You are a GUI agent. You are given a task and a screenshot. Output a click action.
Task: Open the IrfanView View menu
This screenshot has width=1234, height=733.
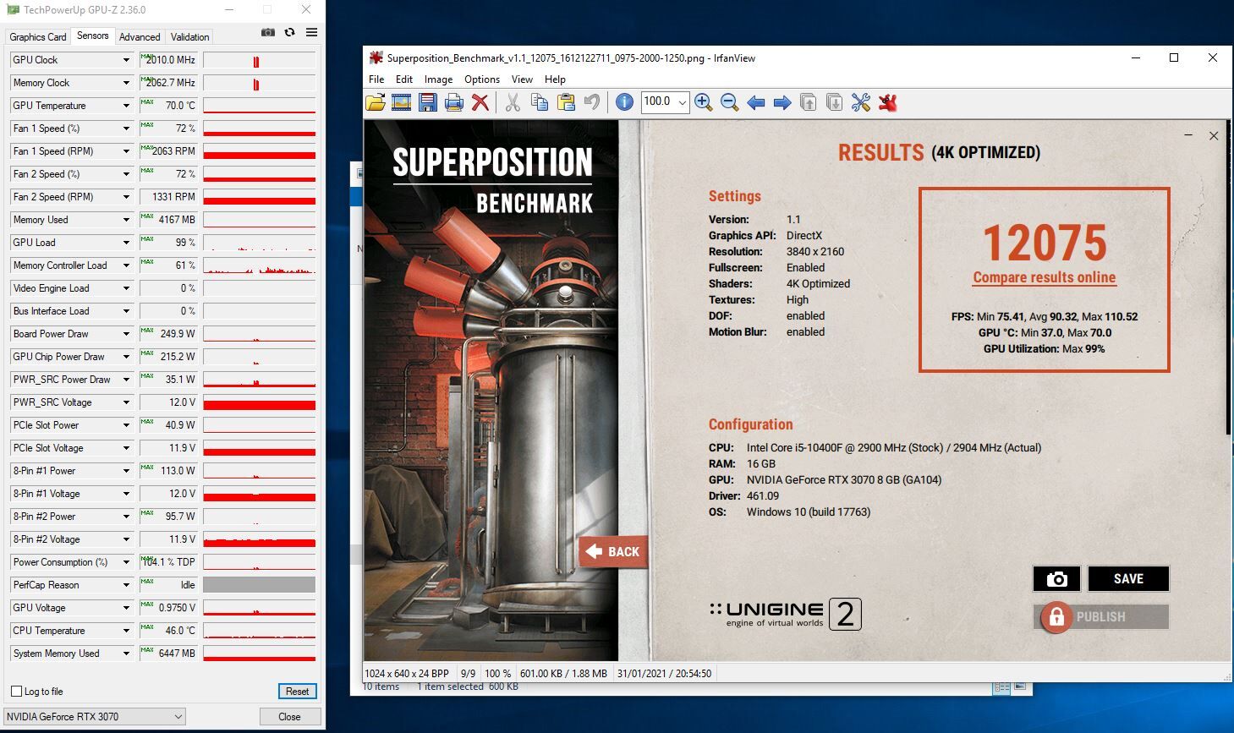click(x=522, y=79)
